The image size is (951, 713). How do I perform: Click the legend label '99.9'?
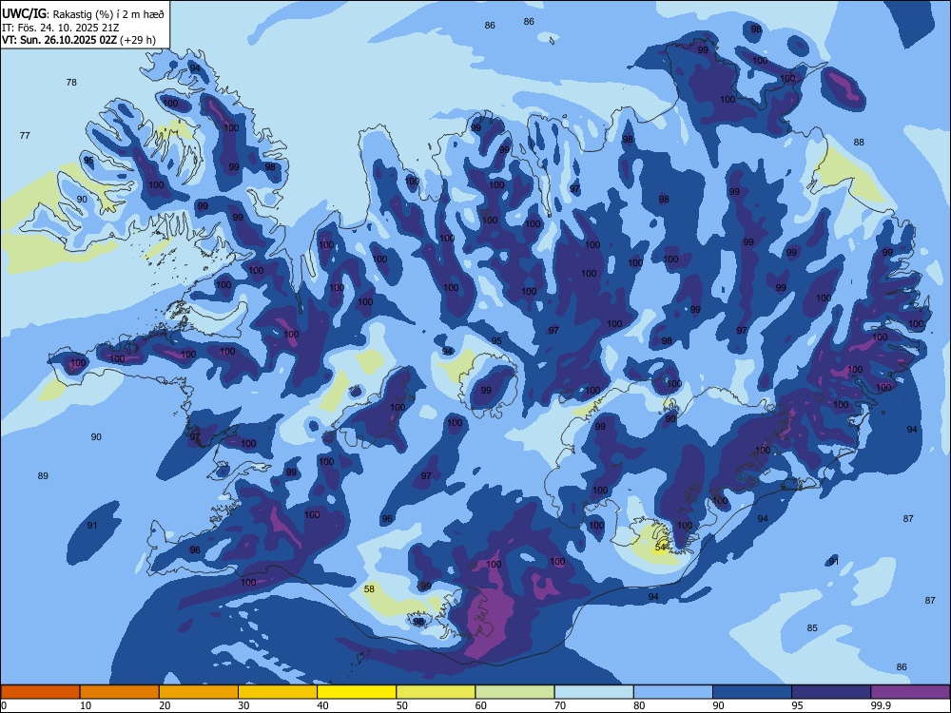click(x=880, y=705)
